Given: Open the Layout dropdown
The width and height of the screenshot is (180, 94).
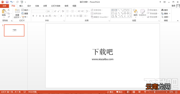Looking at the screenshot, I should click(25, 10).
